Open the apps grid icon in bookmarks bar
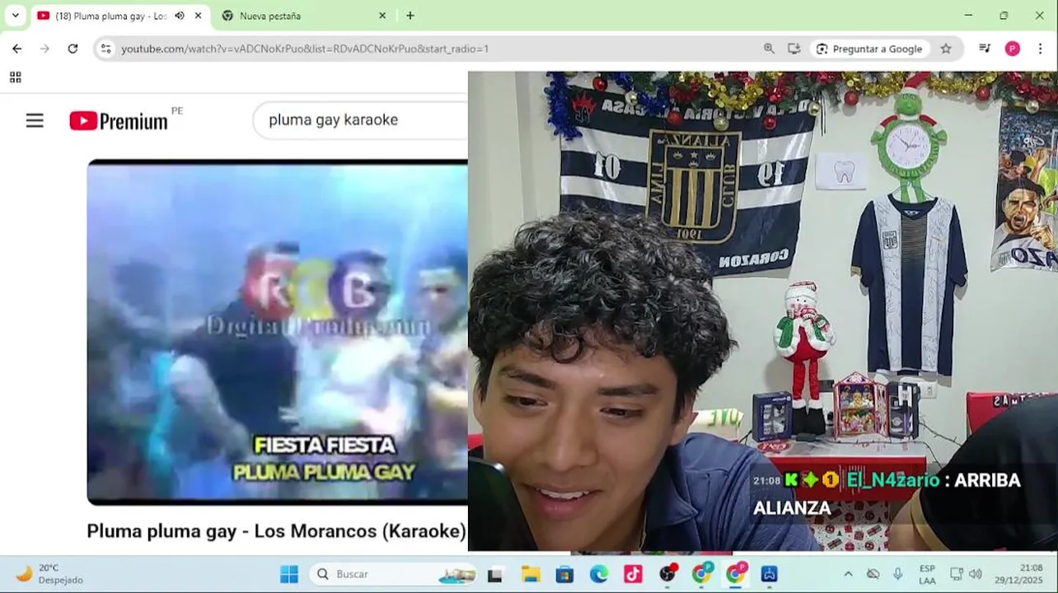 [x=15, y=77]
